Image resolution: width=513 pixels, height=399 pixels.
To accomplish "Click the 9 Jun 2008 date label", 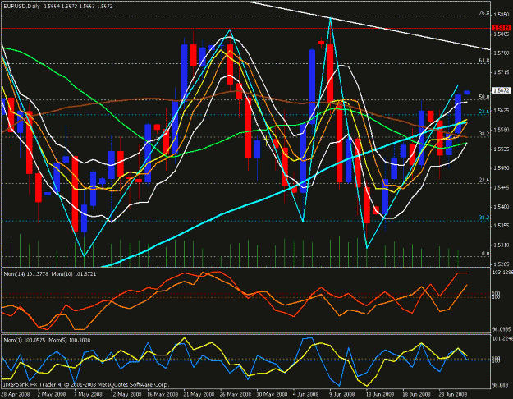I will pyautogui.click(x=342, y=394).
